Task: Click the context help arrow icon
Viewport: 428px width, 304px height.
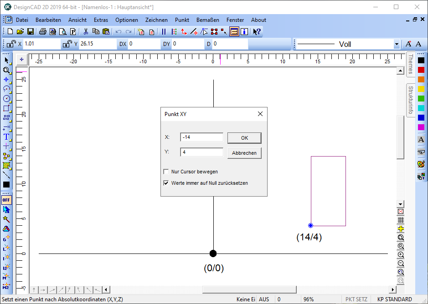Action: pyautogui.click(x=257, y=31)
